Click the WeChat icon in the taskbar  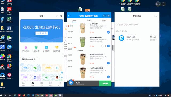click(56, 95)
